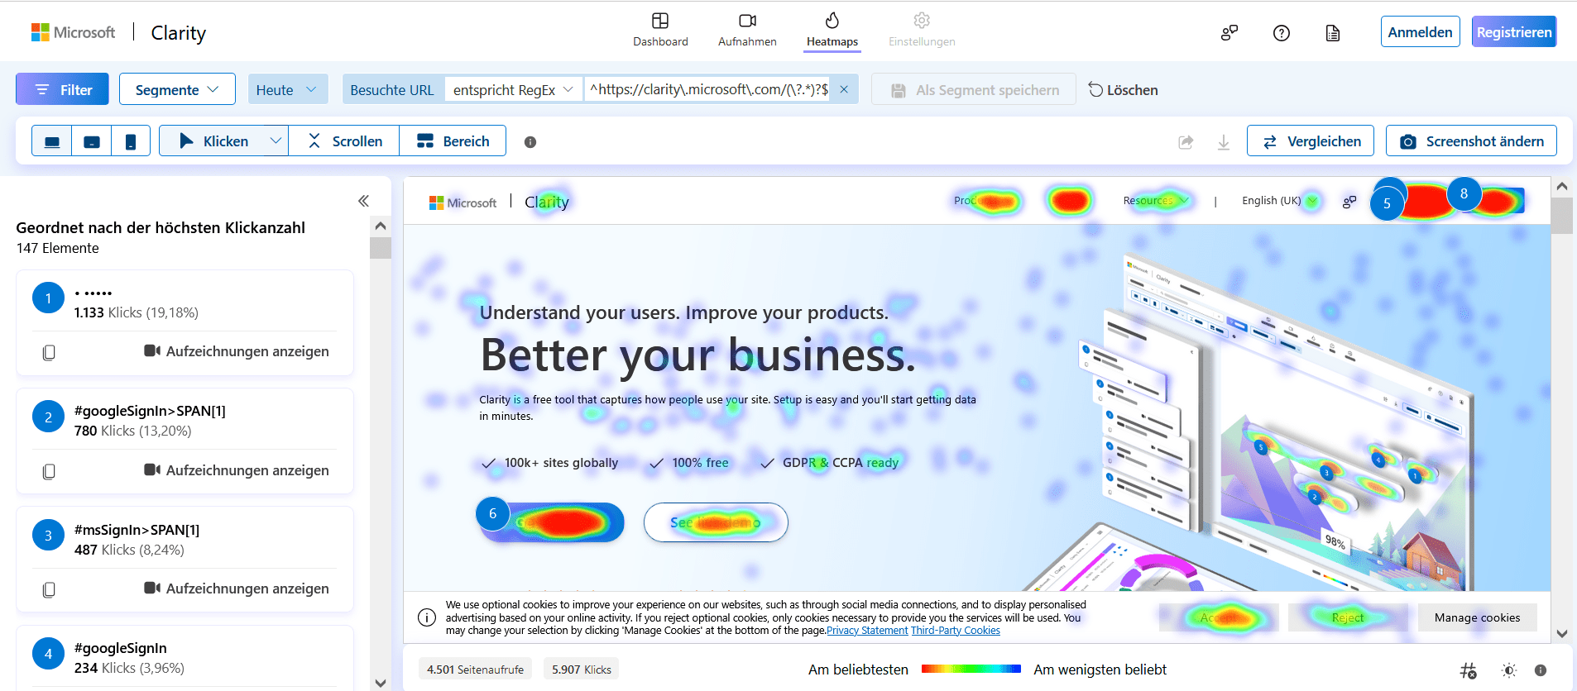Expand the Klicken type dropdown arrow
This screenshot has height=691, width=1577.
[x=276, y=141]
